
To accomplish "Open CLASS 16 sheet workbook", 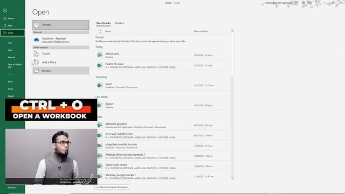I will point(163,65).
